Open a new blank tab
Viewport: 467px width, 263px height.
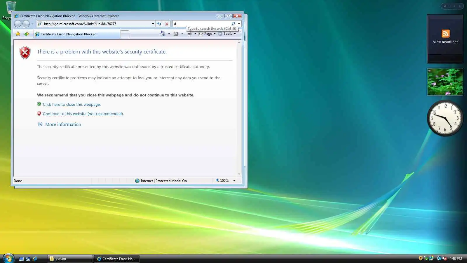click(125, 34)
